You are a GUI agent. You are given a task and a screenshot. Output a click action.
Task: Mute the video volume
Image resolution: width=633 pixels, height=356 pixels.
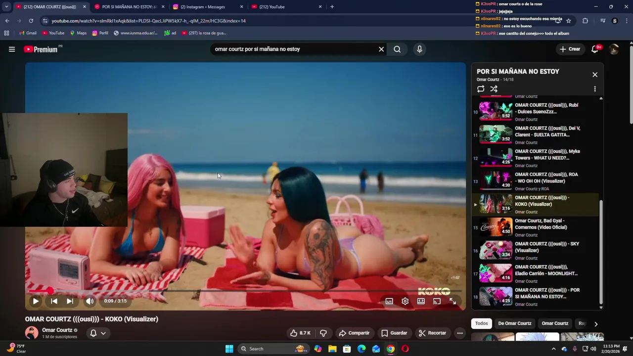click(90, 301)
